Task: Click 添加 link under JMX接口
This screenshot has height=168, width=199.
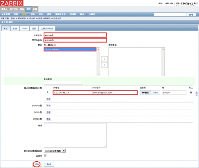Action: pyautogui.click(x=48, y=112)
